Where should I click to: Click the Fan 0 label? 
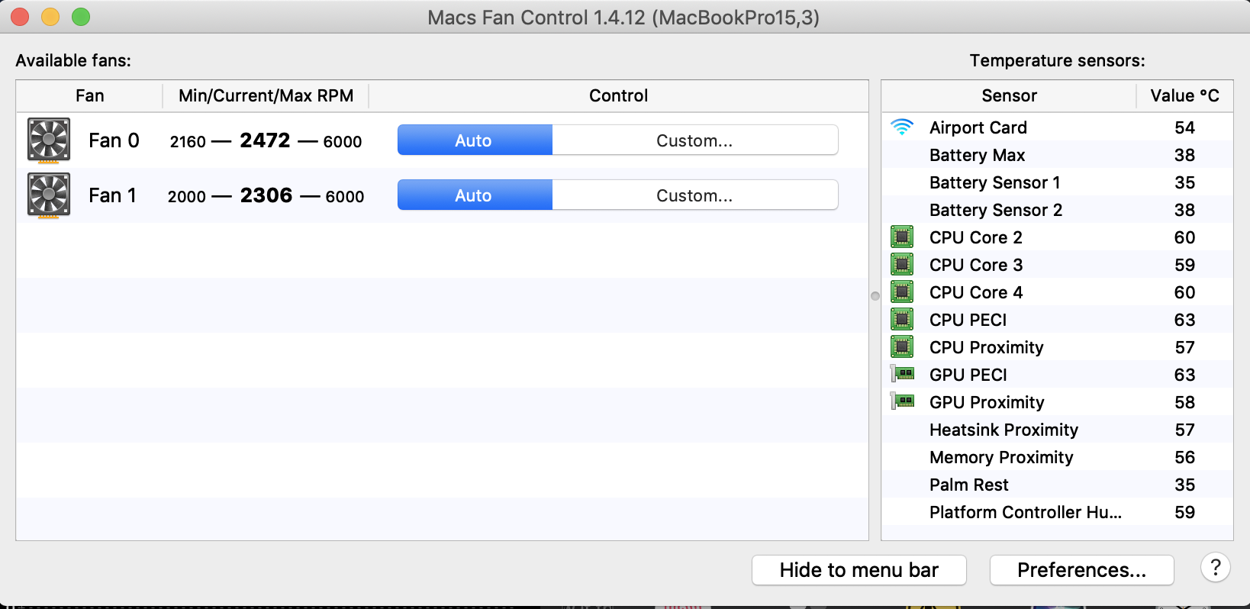(x=114, y=140)
